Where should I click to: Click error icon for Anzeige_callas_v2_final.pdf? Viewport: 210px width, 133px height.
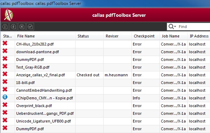pyautogui.click(x=5, y=74)
